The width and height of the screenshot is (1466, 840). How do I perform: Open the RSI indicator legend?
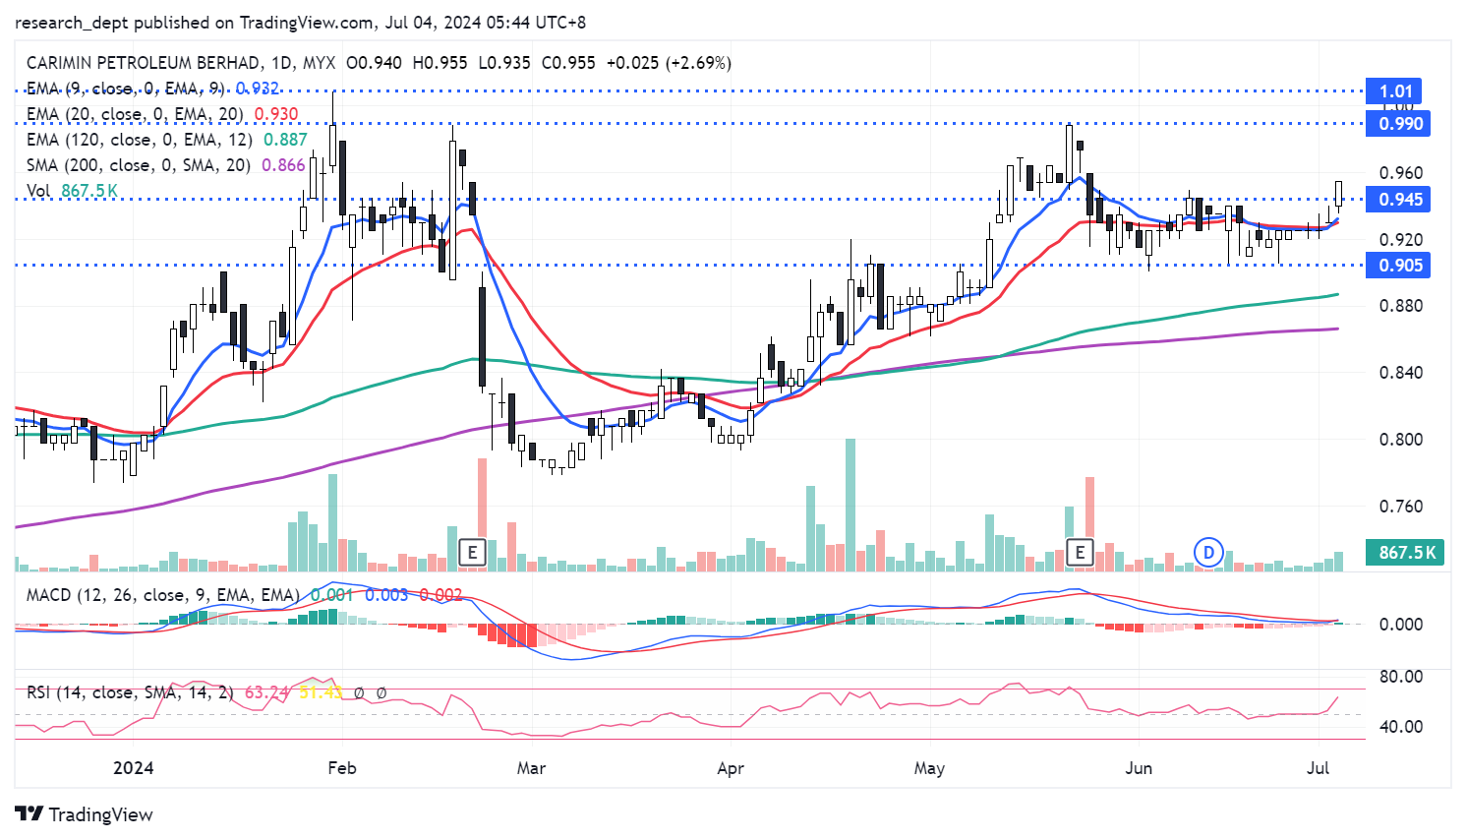[x=130, y=692]
